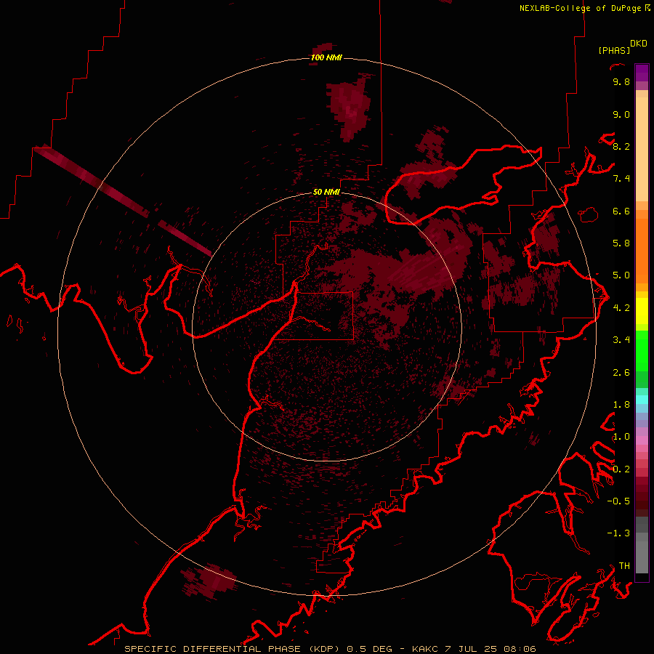654x654 pixels.
Task: Click the 50 NMI range ring label
Action: pyautogui.click(x=326, y=192)
